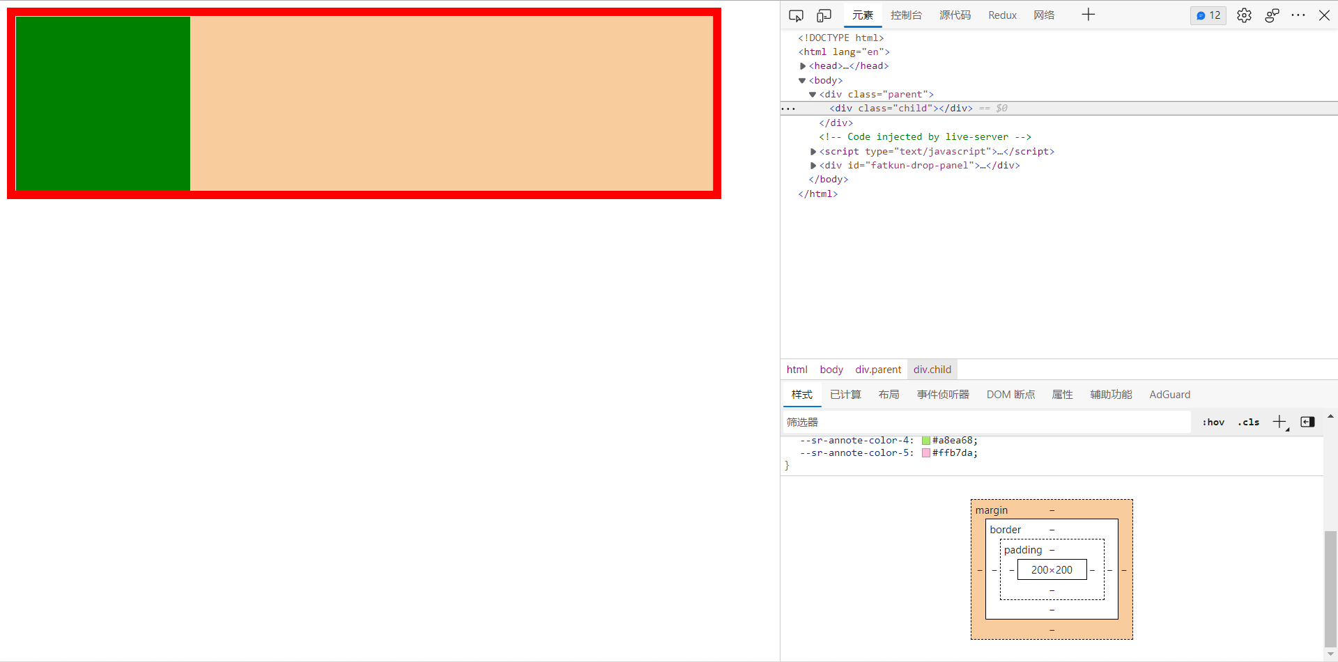Click the feedback/profile icon next to settings

pyautogui.click(x=1272, y=15)
